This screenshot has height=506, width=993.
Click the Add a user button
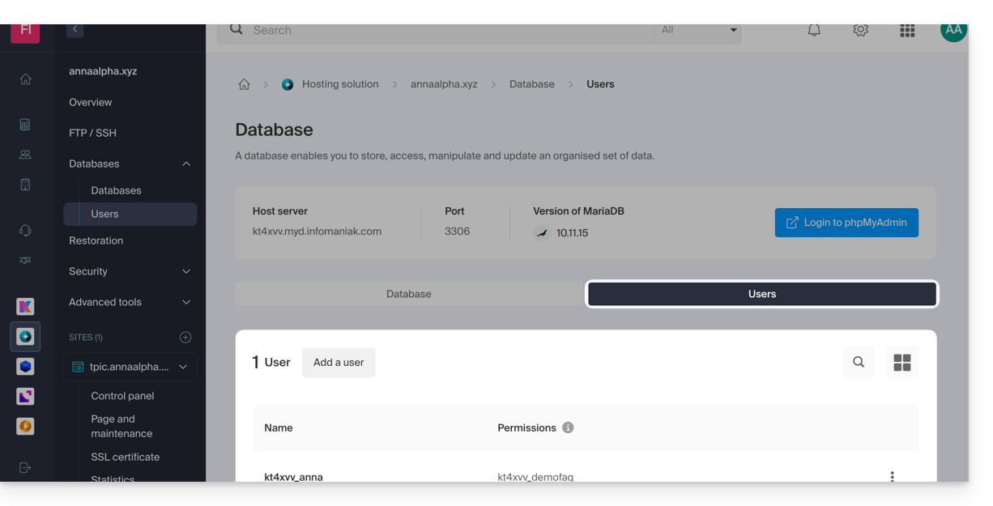pos(339,362)
